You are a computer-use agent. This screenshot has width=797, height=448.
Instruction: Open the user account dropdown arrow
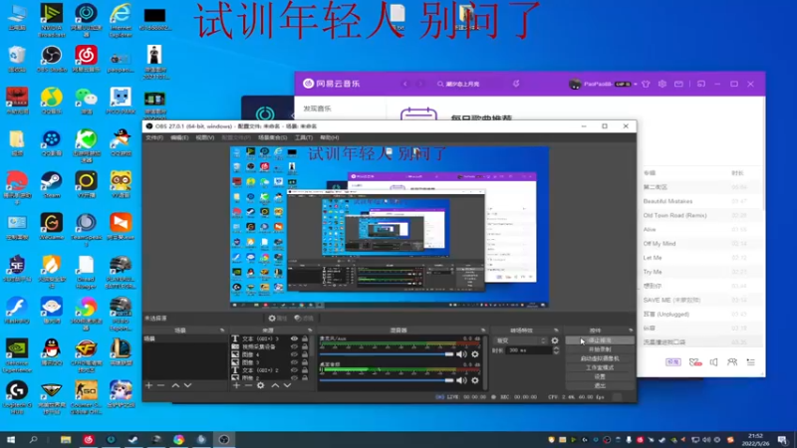(636, 85)
